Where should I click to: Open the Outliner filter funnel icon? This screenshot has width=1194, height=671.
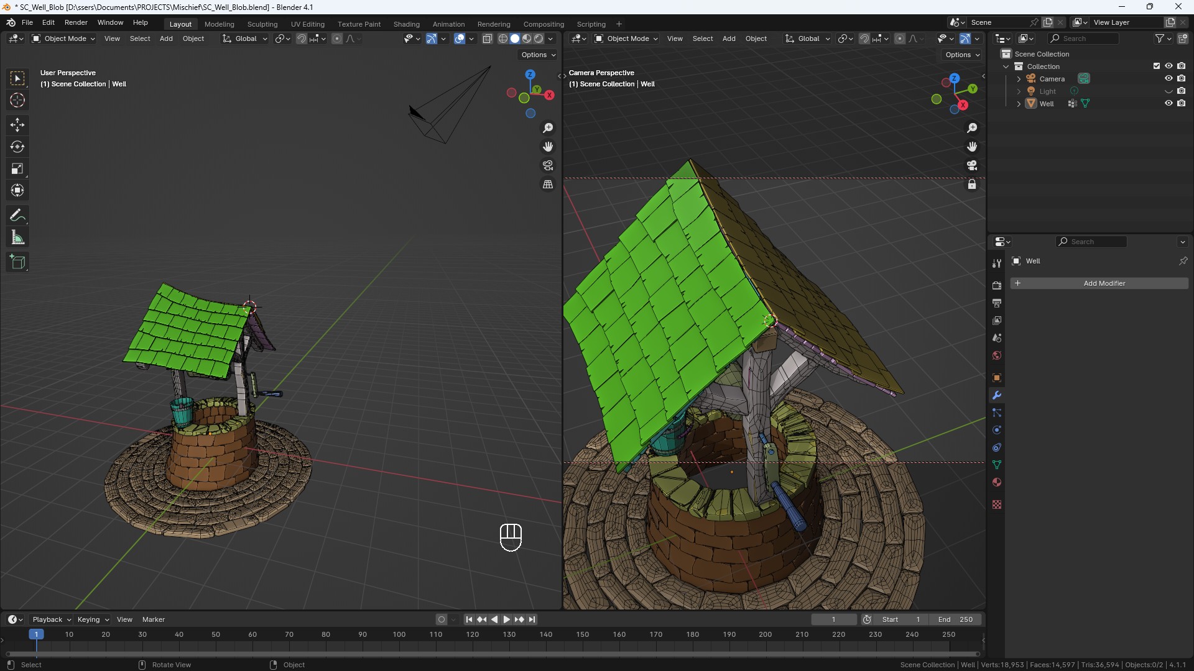click(x=1160, y=38)
